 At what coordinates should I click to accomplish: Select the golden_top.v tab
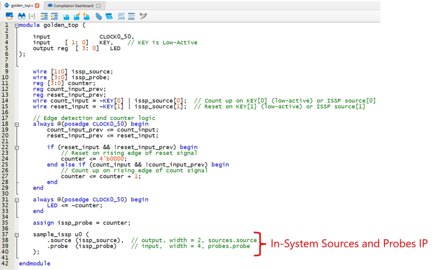tap(22, 5)
